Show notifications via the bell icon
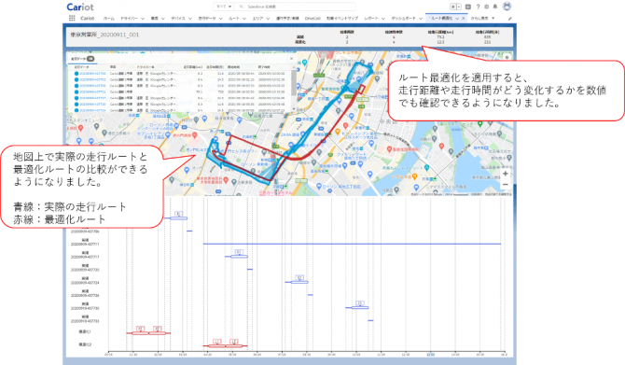This screenshot has height=365, width=625. (495, 7)
